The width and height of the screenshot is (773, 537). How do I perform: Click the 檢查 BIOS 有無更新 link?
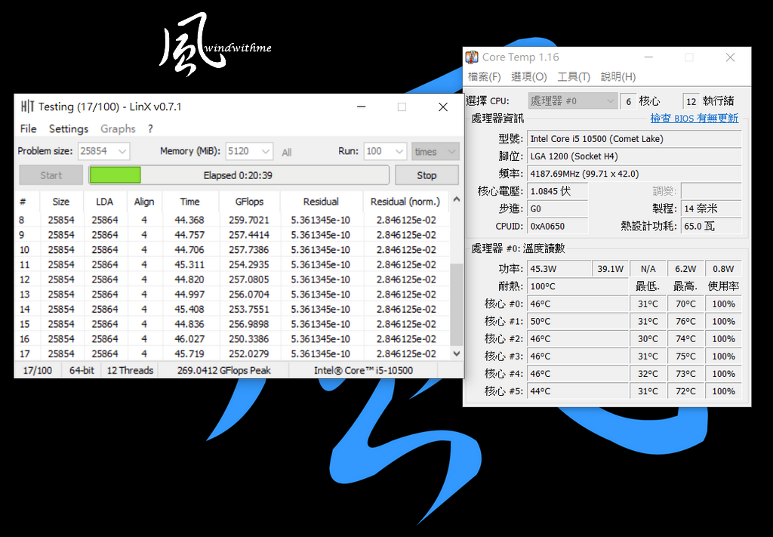(694, 119)
